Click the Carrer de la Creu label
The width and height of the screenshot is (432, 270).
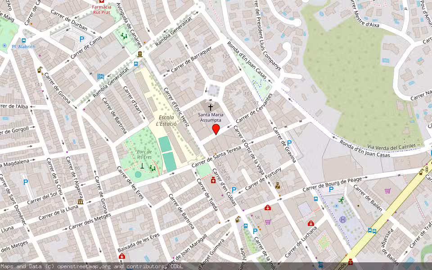click(x=55, y=176)
